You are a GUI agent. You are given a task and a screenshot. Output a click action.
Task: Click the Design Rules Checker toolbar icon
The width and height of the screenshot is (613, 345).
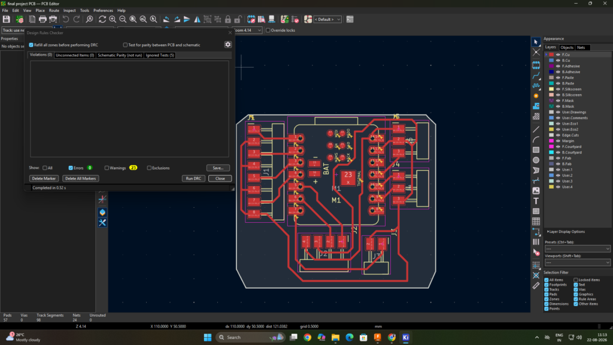pos(295,19)
